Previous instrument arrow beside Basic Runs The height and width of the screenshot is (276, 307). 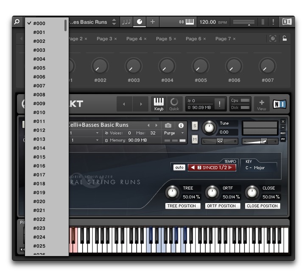coord(148,125)
